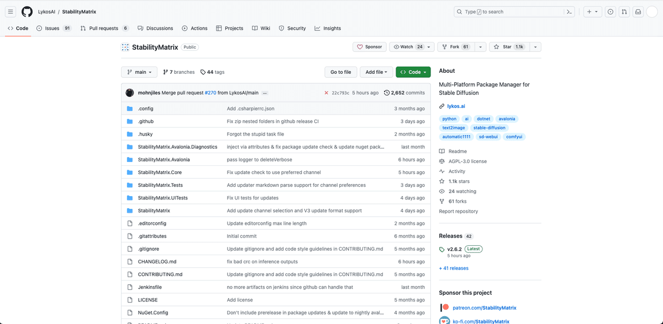This screenshot has height=324, width=663.
Task: Open the create new plus dropdown
Action: coord(592,12)
